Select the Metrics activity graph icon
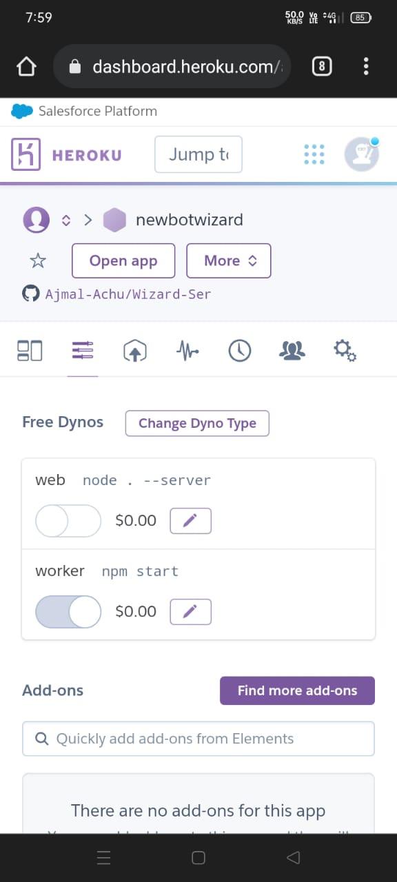The image size is (397, 882). 187,350
